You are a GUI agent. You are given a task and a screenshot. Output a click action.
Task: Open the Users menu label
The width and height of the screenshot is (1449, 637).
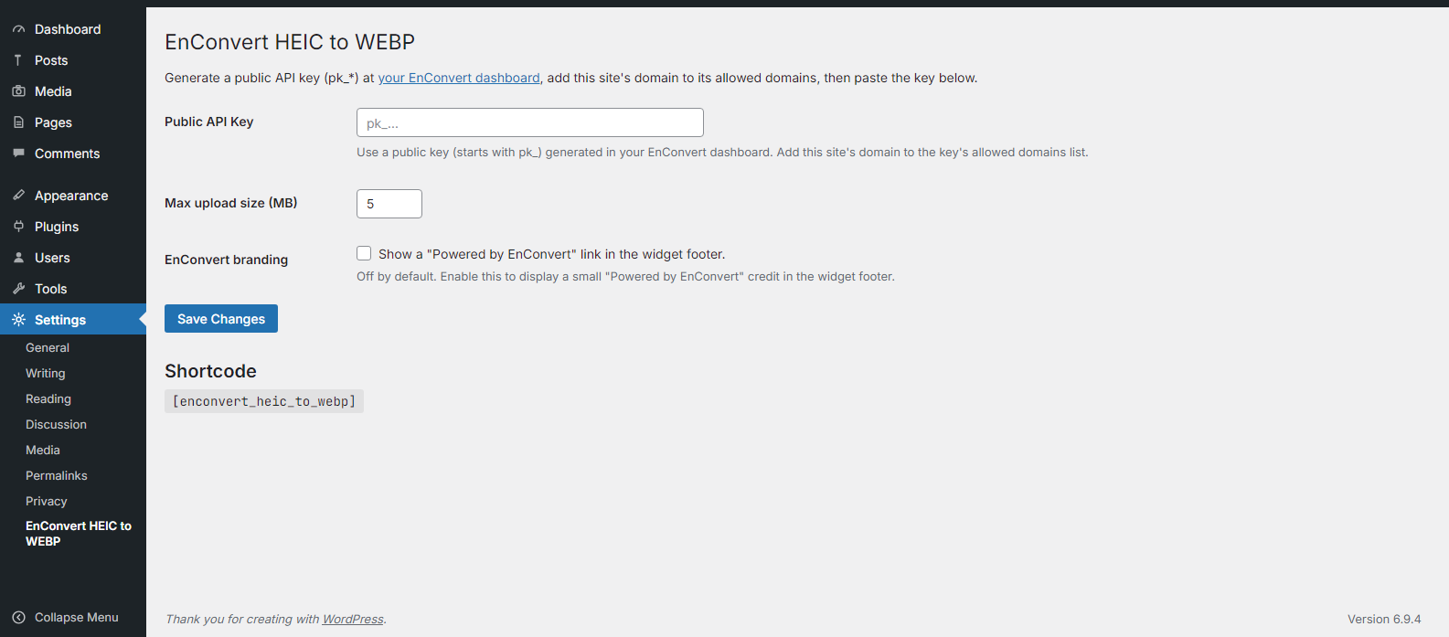pyautogui.click(x=52, y=258)
